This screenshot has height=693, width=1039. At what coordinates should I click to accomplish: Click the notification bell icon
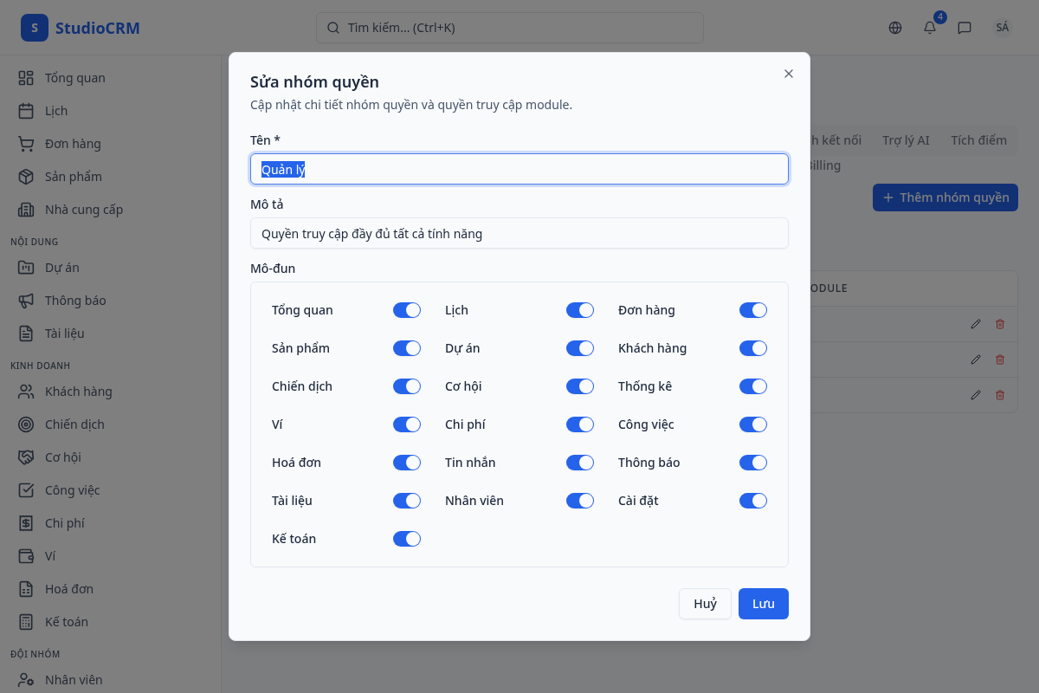point(930,28)
